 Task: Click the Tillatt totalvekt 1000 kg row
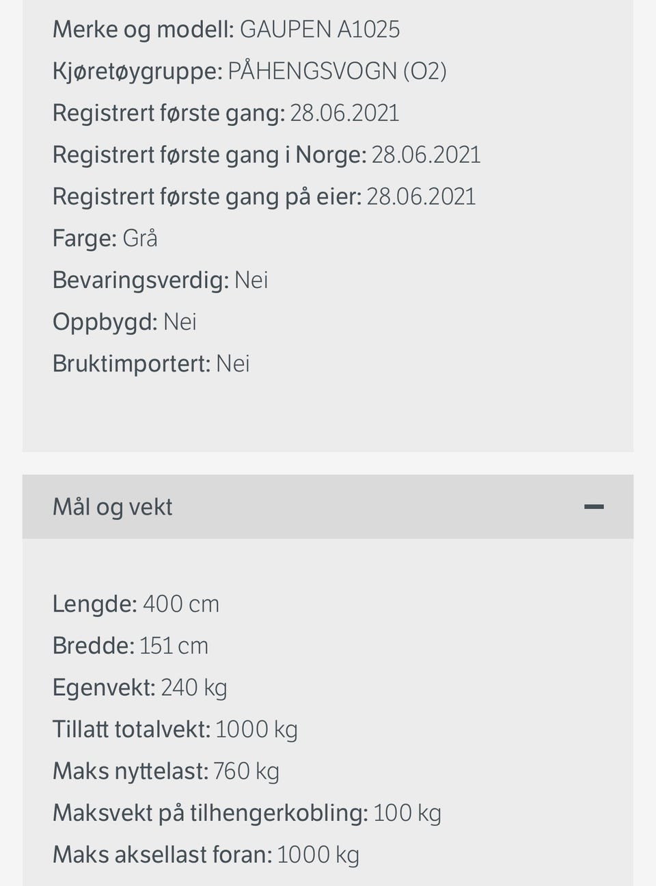pyautogui.click(x=175, y=729)
